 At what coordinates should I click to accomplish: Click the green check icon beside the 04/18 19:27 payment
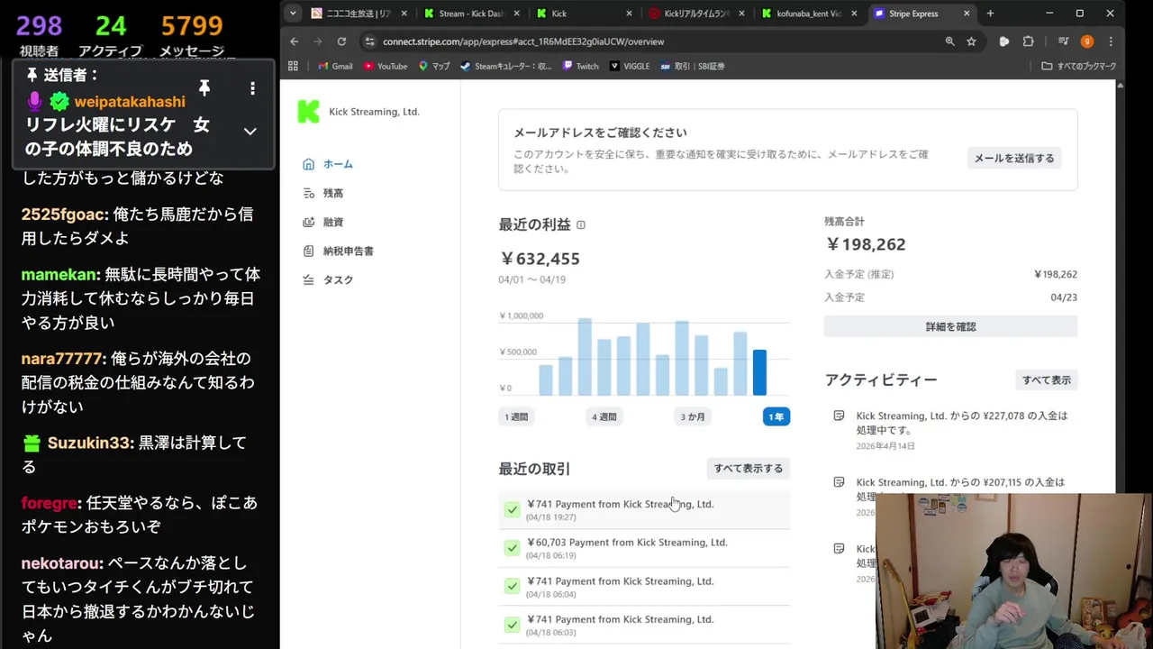coord(512,509)
